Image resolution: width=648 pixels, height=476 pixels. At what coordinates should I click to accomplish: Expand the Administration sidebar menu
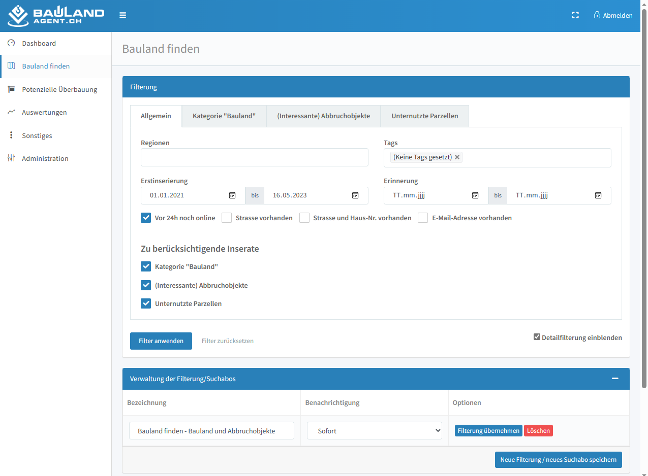45,158
